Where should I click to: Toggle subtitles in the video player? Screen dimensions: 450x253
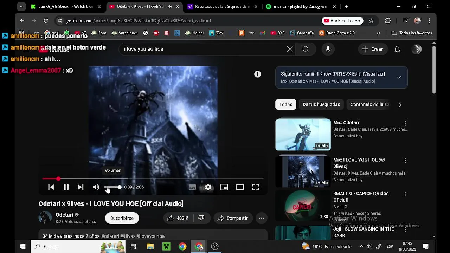(x=192, y=187)
